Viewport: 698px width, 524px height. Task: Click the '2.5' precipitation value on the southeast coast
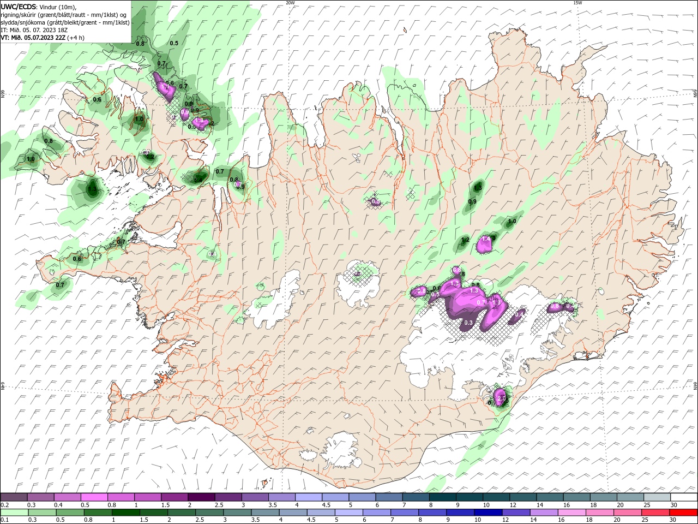pos(502,400)
